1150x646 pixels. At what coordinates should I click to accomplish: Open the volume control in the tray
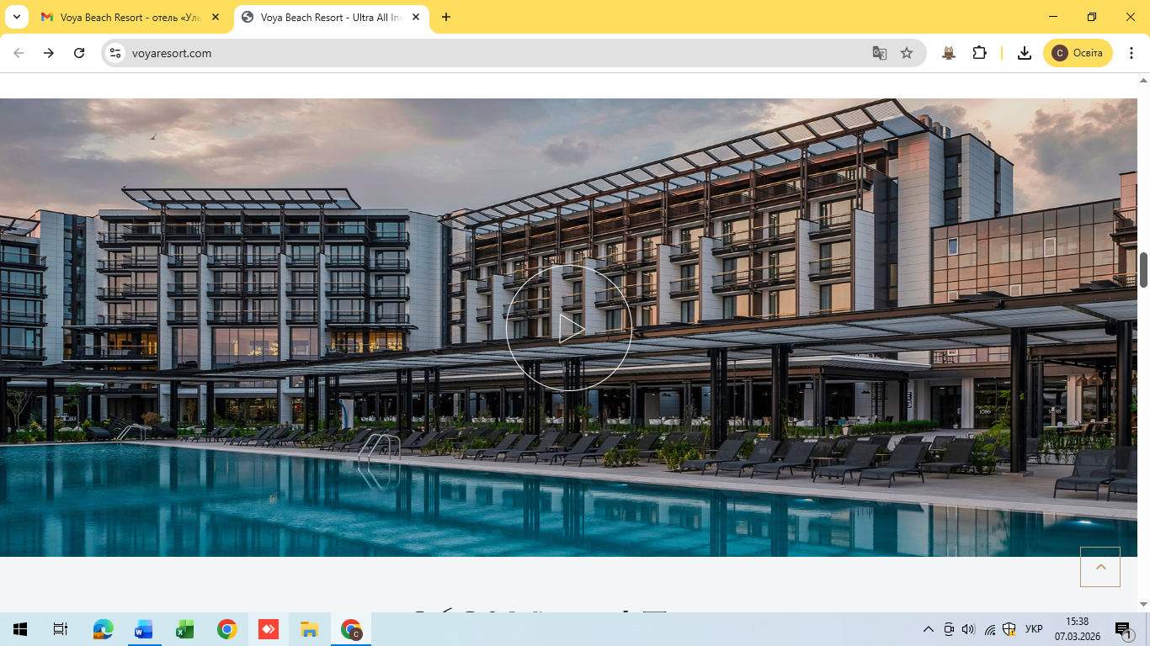pyautogui.click(x=968, y=629)
